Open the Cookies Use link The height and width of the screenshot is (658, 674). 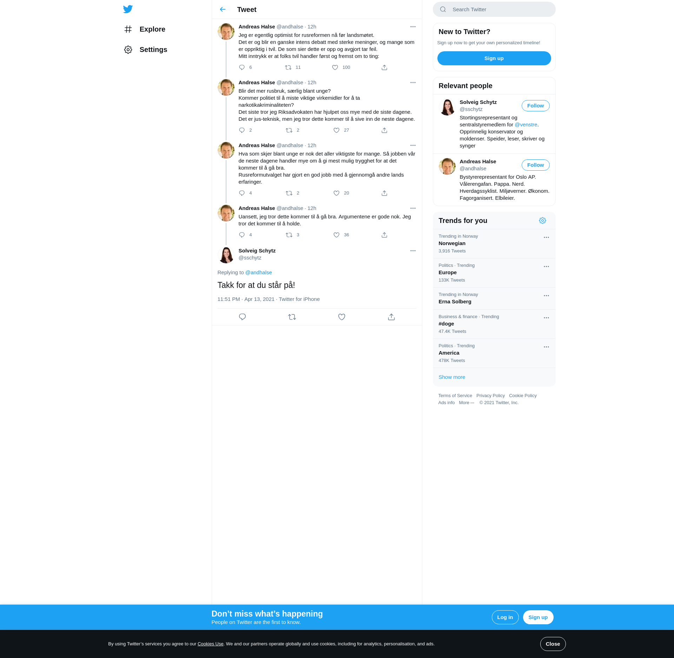(x=210, y=644)
